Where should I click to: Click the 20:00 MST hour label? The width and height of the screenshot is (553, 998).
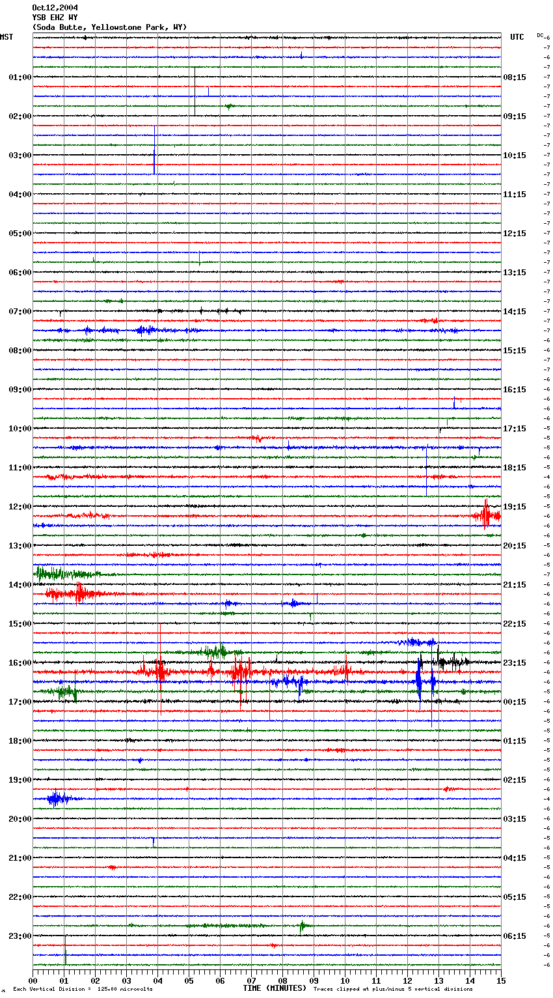20,819
